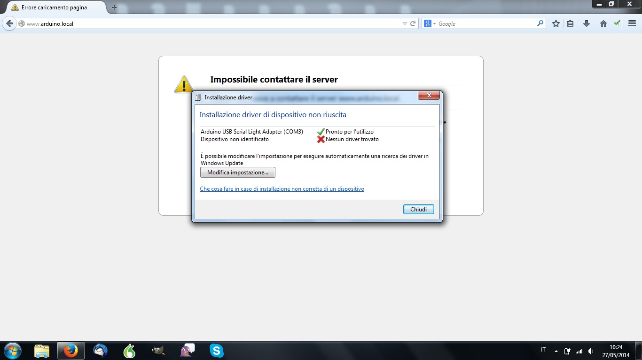Go to the Firefox home page icon

603,23
